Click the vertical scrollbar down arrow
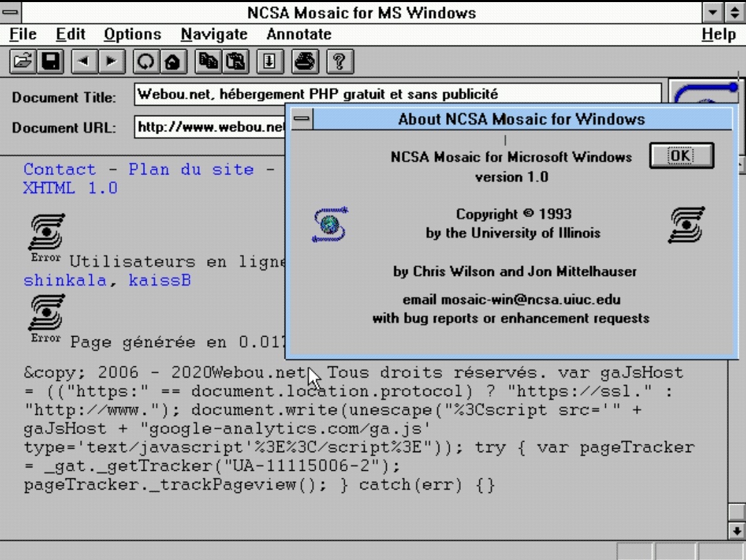Screen dimensions: 746x560 click(x=736, y=530)
